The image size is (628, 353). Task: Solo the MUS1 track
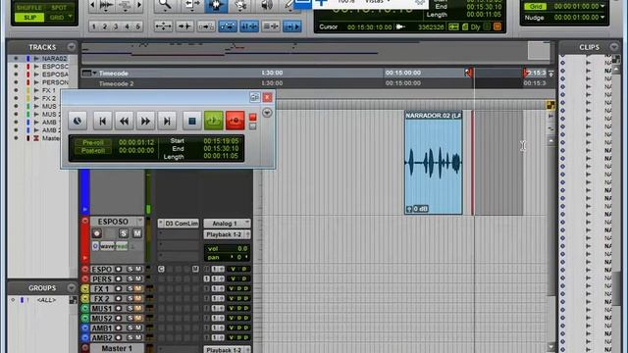pyautogui.click(x=130, y=308)
